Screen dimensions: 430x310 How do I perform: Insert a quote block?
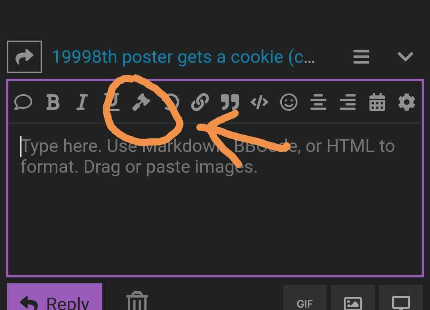click(230, 102)
